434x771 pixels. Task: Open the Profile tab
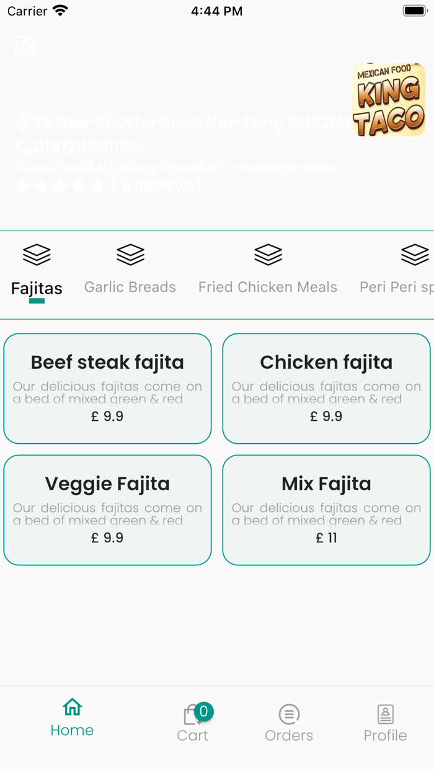click(x=385, y=723)
